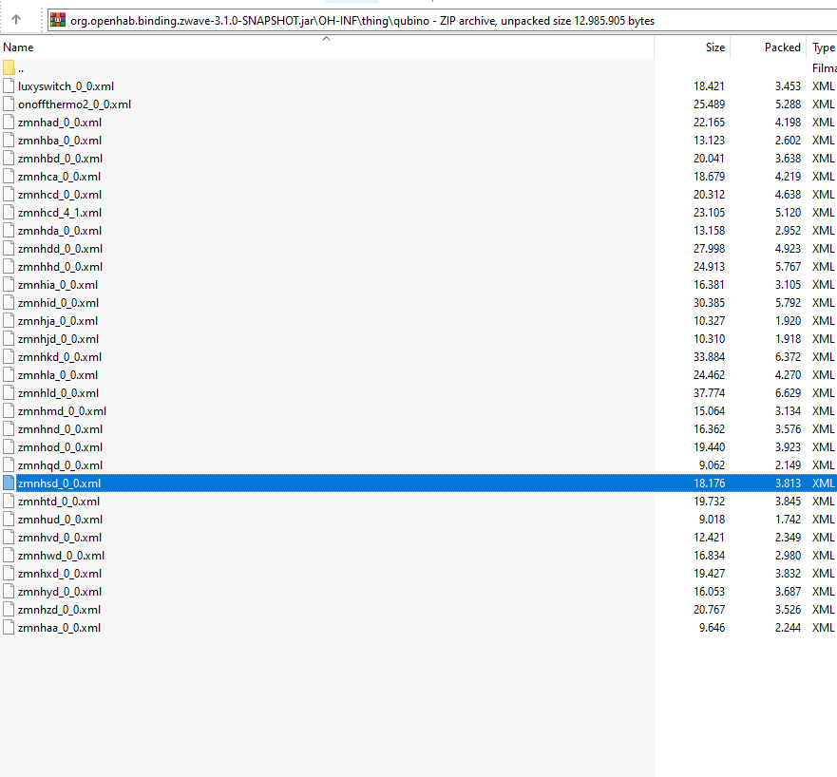Open the parent folder '..' icon

[x=9, y=67]
